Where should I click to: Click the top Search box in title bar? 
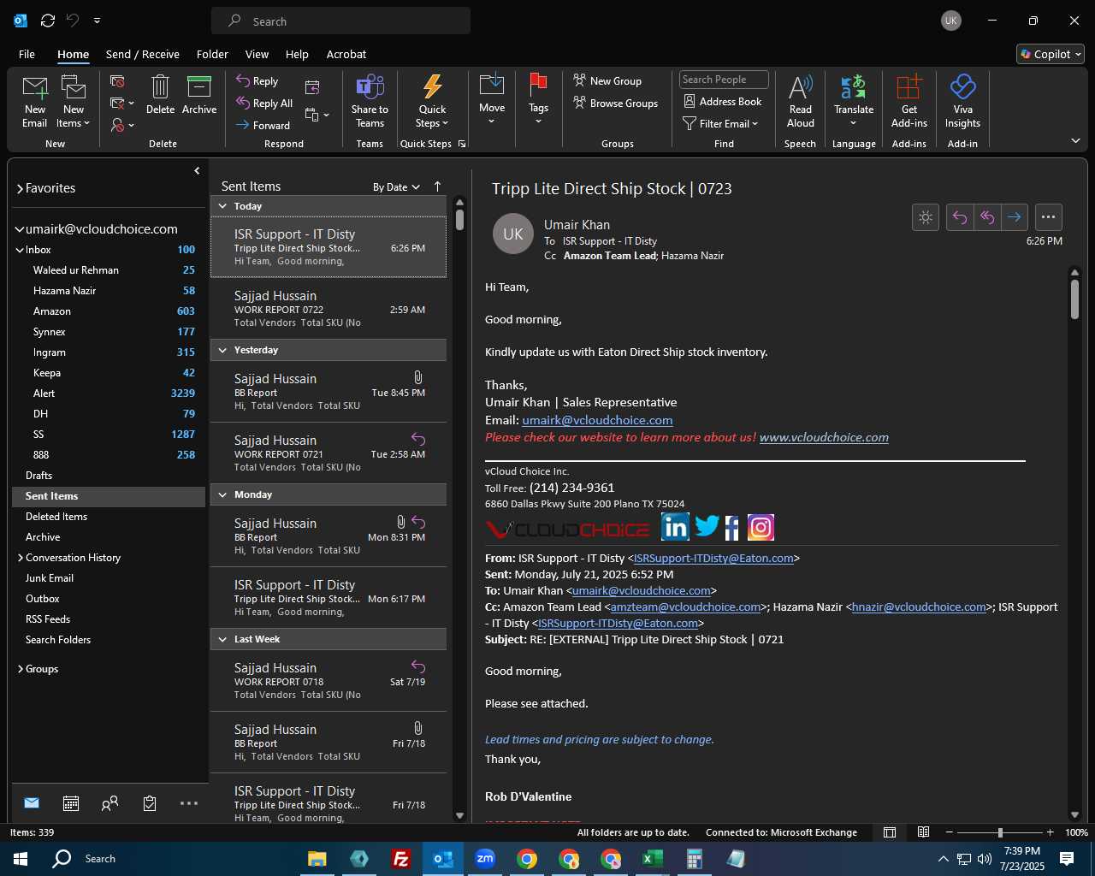point(340,21)
